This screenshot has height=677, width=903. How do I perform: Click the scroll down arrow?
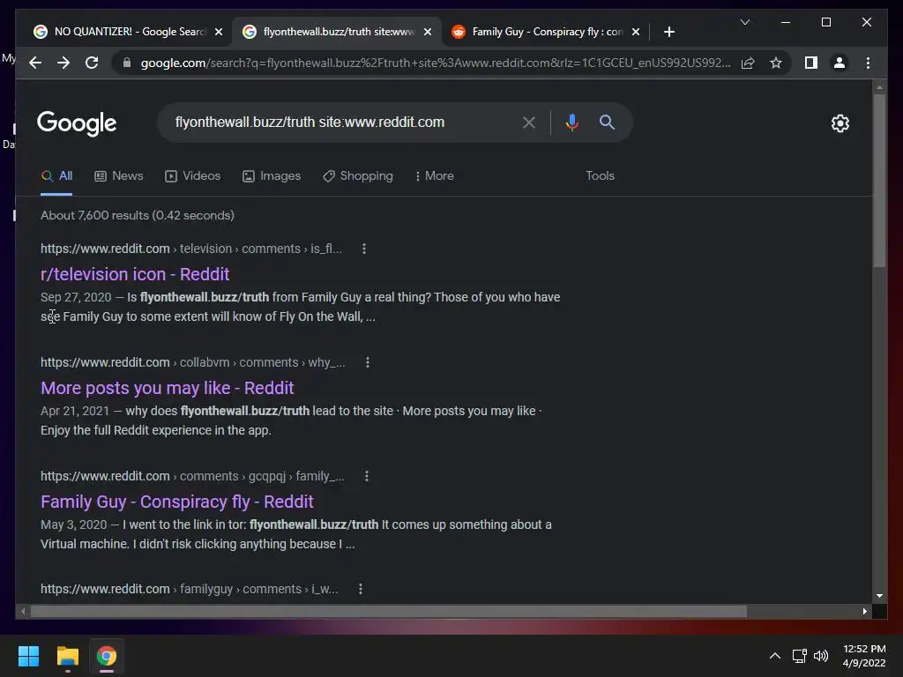879,597
